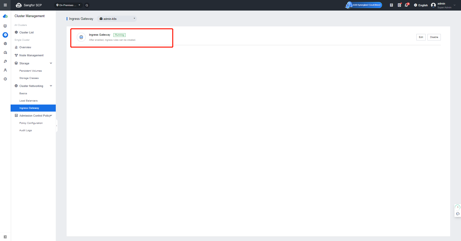Expand the admin account menu arrow
The height and width of the screenshot is (241, 461).
(455, 5)
